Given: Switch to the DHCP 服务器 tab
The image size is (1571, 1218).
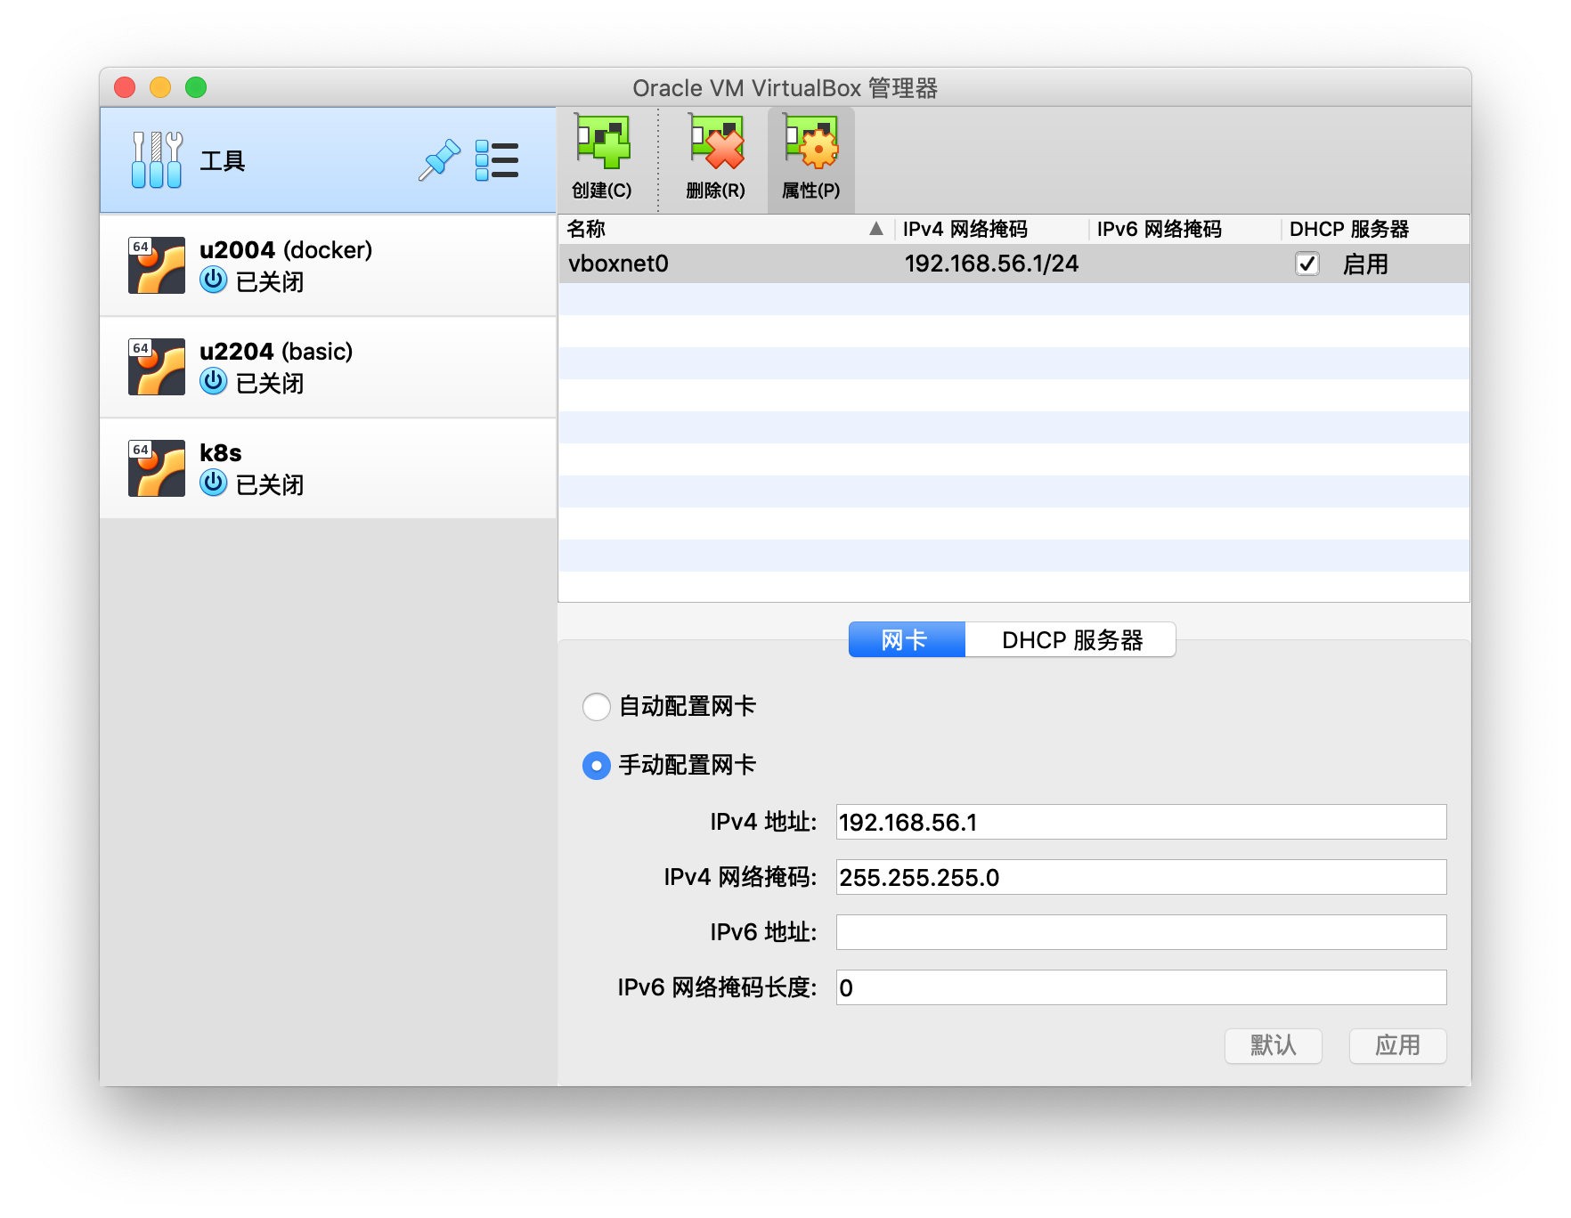Looking at the screenshot, I should (1071, 640).
